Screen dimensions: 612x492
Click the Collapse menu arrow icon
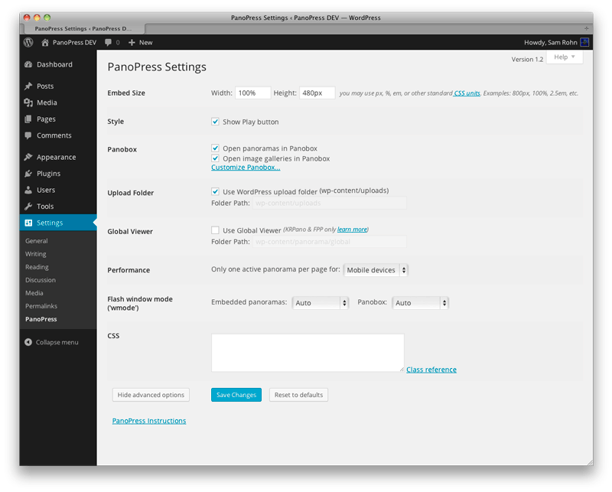point(28,342)
